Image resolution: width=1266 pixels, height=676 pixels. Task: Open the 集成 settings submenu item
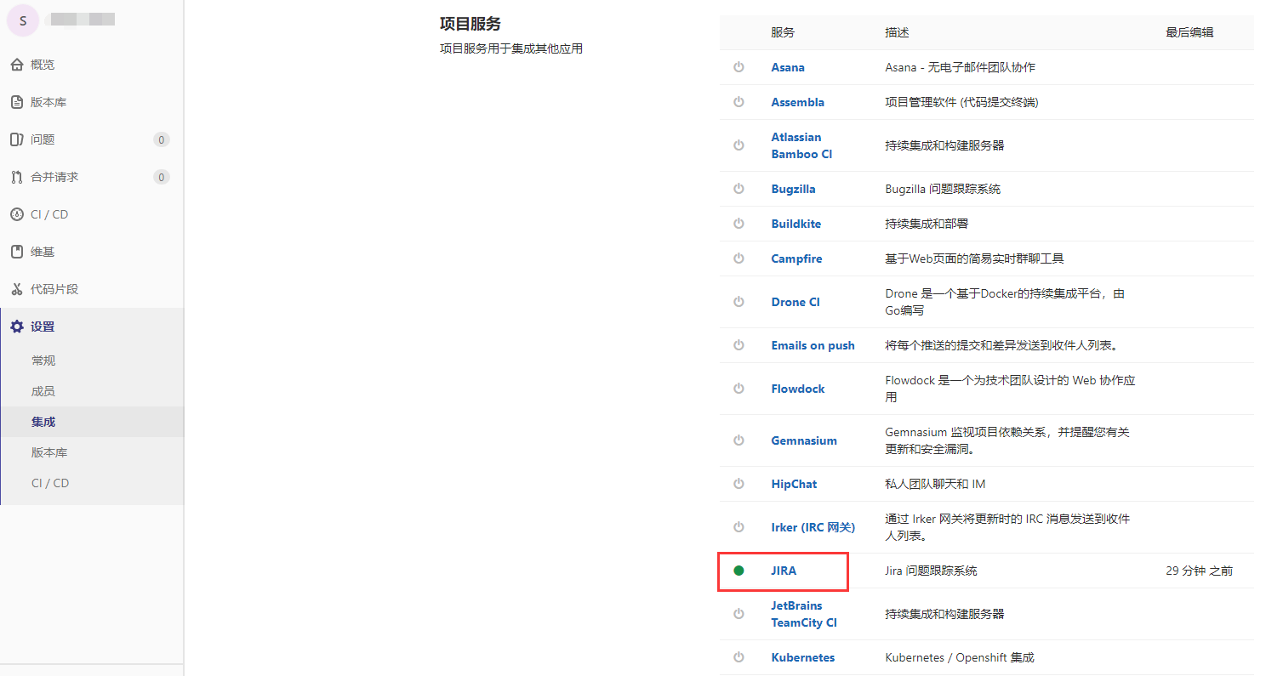43,422
